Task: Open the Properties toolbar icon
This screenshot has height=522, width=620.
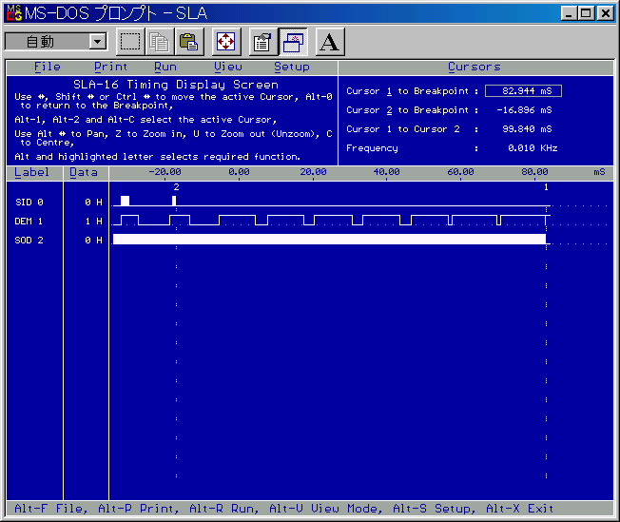Action: tap(262, 42)
